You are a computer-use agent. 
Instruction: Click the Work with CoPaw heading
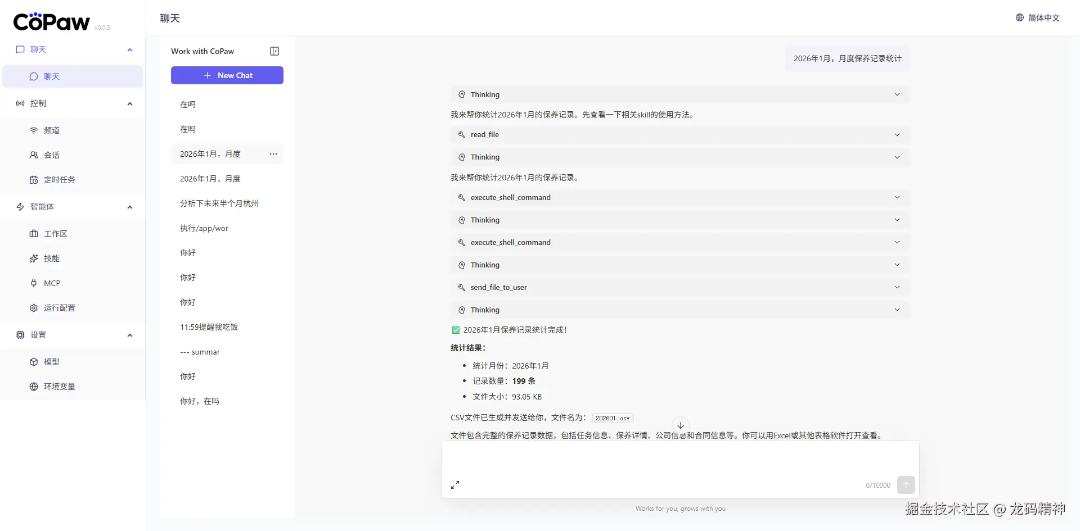pyautogui.click(x=202, y=51)
